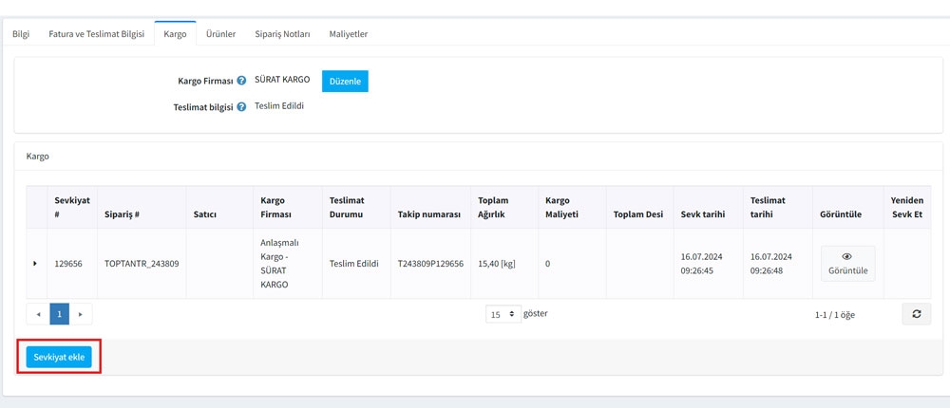Open the Fatura ve Teslimat Bilgisi tab
Image resolution: width=950 pixels, height=408 pixels.
click(x=96, y=34)
